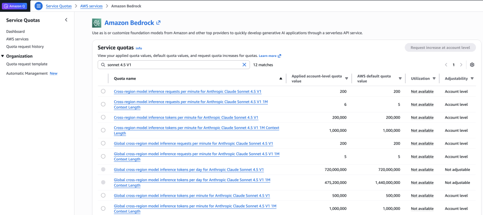This screenshot has width=483, height=215.
Task: Click page number 1 in pagination
Action: (453, 65)
